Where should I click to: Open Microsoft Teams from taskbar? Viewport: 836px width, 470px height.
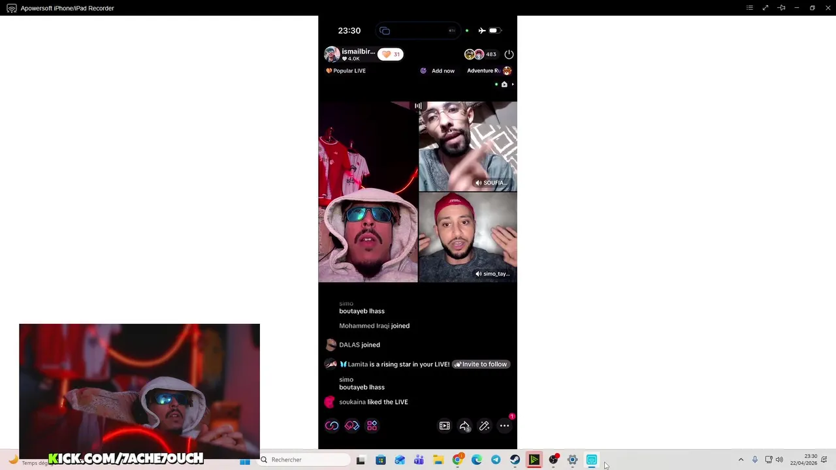(x=419, y=460)
